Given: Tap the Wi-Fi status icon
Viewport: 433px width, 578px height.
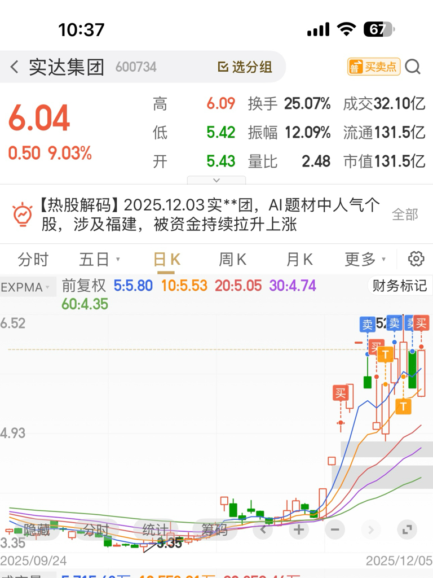Looking at the screenshot, I should point(347,29).
